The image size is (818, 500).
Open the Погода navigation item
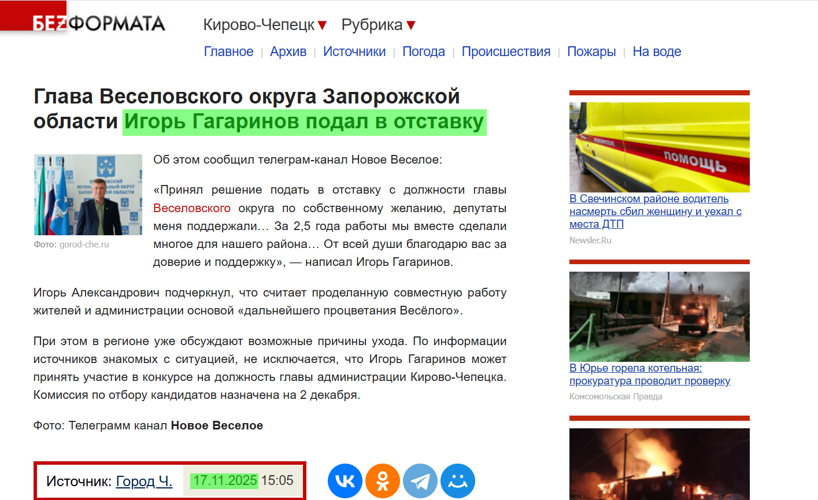point(424,51)
